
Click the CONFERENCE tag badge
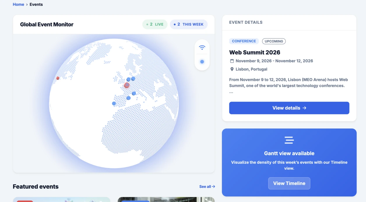click(244, 41)
